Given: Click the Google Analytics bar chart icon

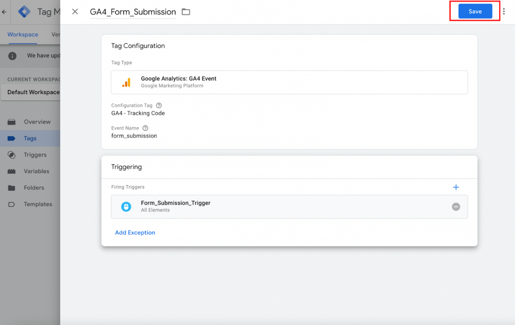Looking at the screenshot, I should pyautogui.click(x=127, y=82).
